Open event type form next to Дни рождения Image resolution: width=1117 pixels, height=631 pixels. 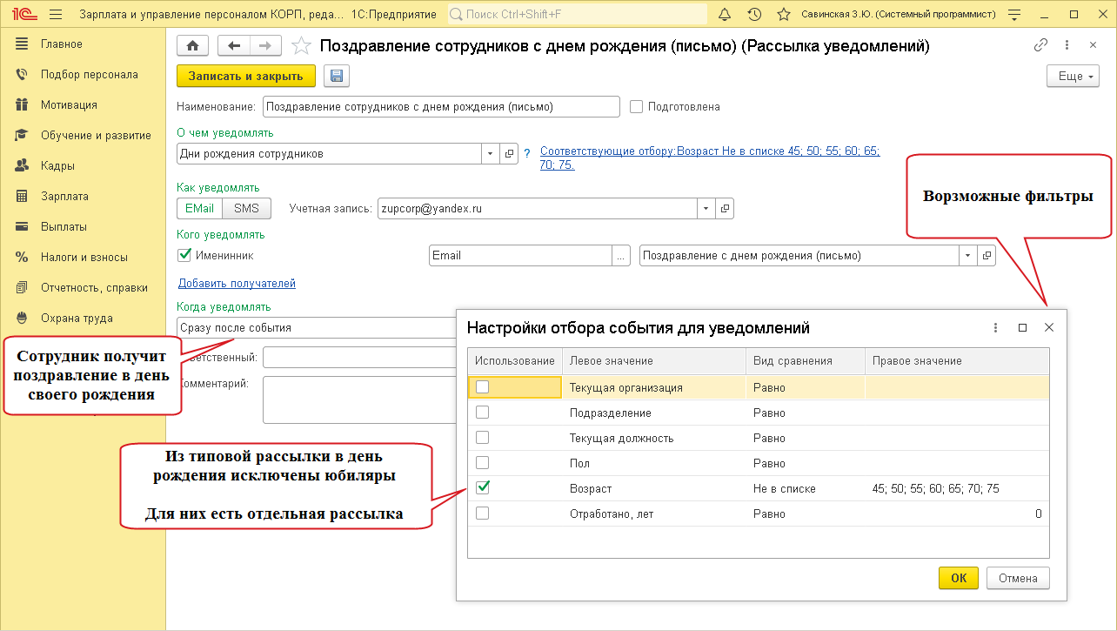pos(510,154)
